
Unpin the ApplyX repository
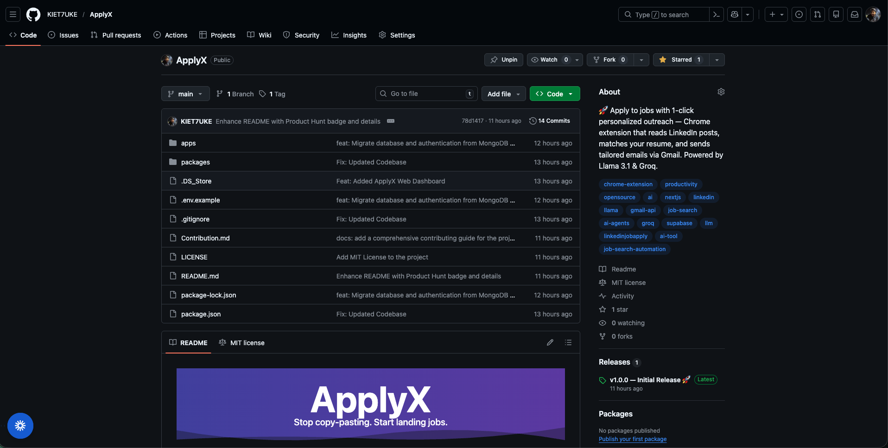click(x=503, y=60)
